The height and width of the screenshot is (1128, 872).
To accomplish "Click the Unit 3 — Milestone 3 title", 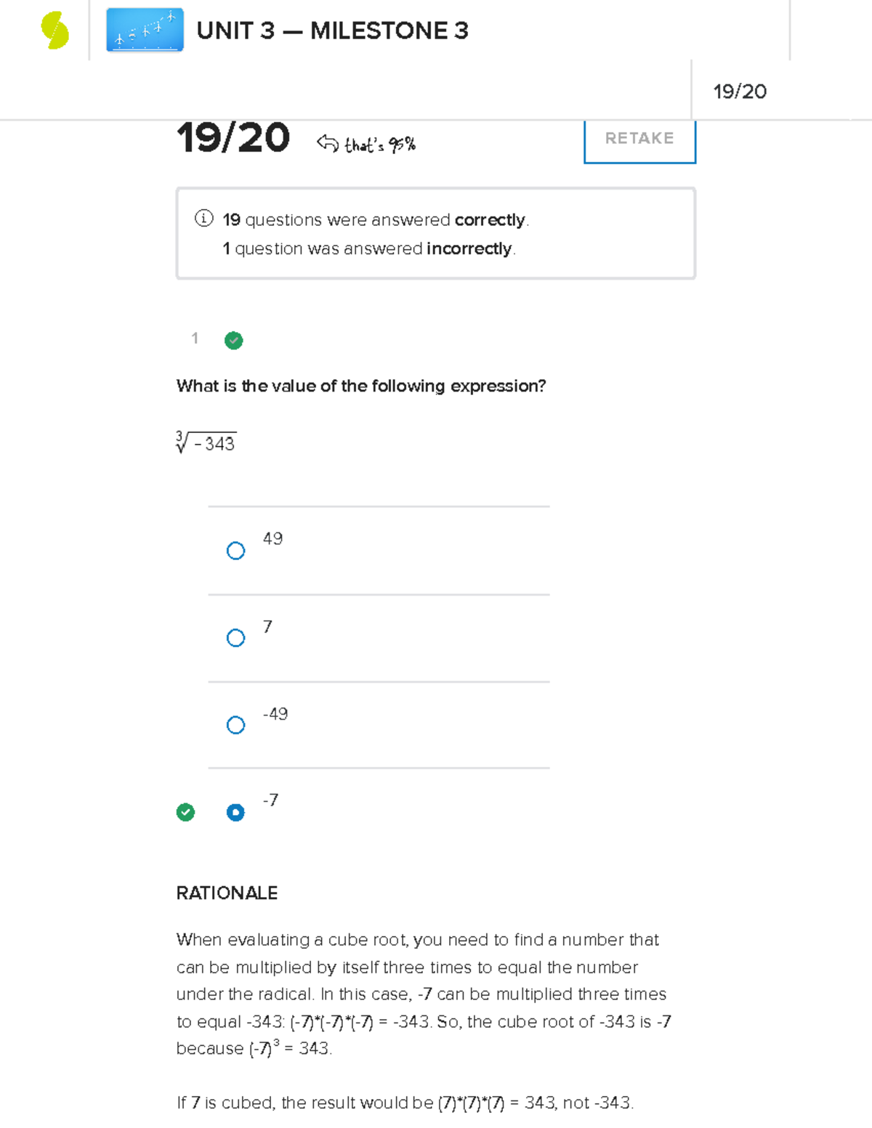I will (x=332, y=31).
